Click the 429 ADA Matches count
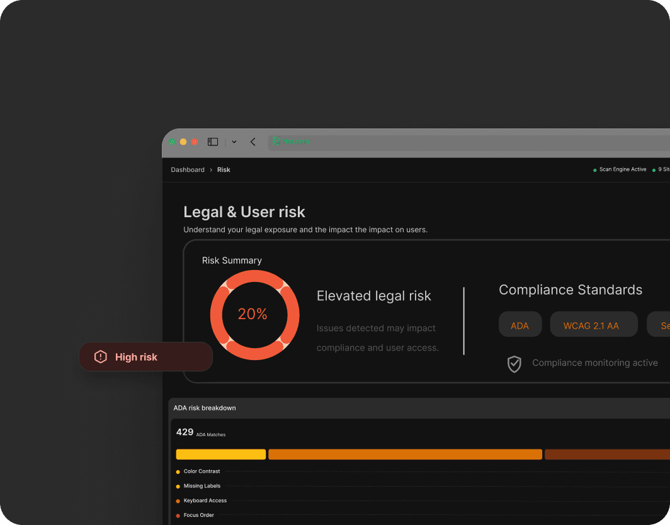This screenshot has width=670, height=525. pyautogui.click(x=201, y=432)
